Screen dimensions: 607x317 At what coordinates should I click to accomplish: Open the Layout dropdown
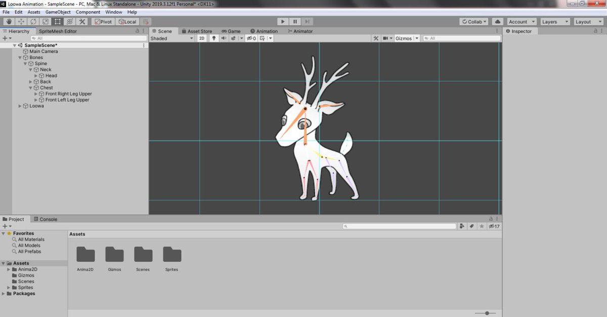click(588, 22)
